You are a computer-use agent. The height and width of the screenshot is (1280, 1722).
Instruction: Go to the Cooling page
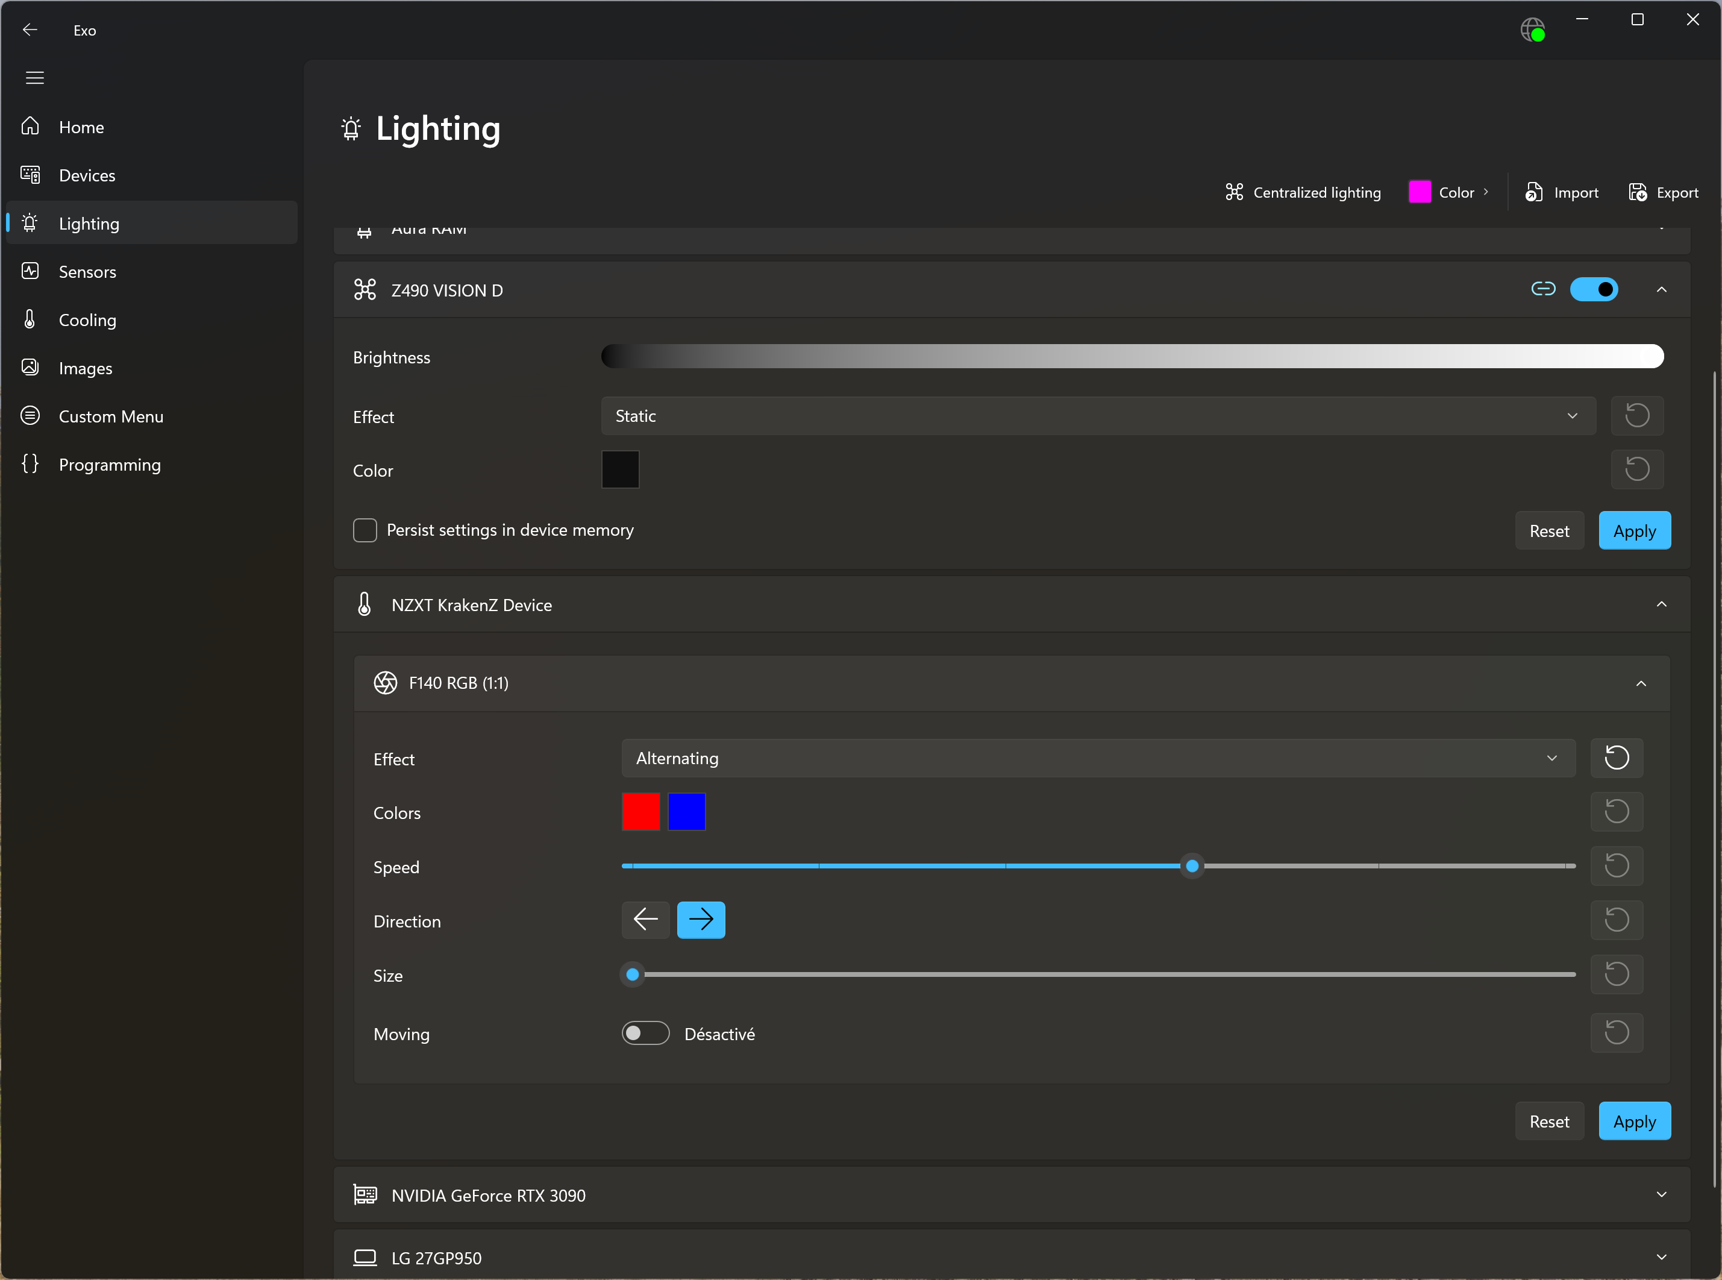(x=87, y=320)
